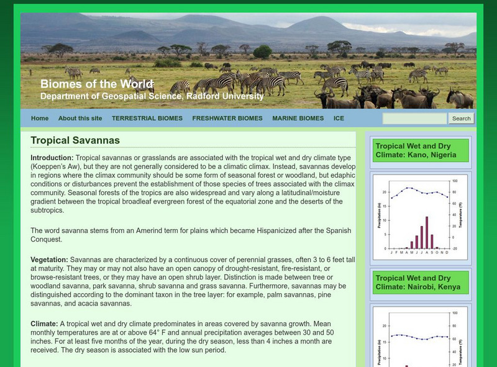The image size is (497, 367).
Task: Open TERRESTRIAL BIOMES menu
Action: click(147, 118)
